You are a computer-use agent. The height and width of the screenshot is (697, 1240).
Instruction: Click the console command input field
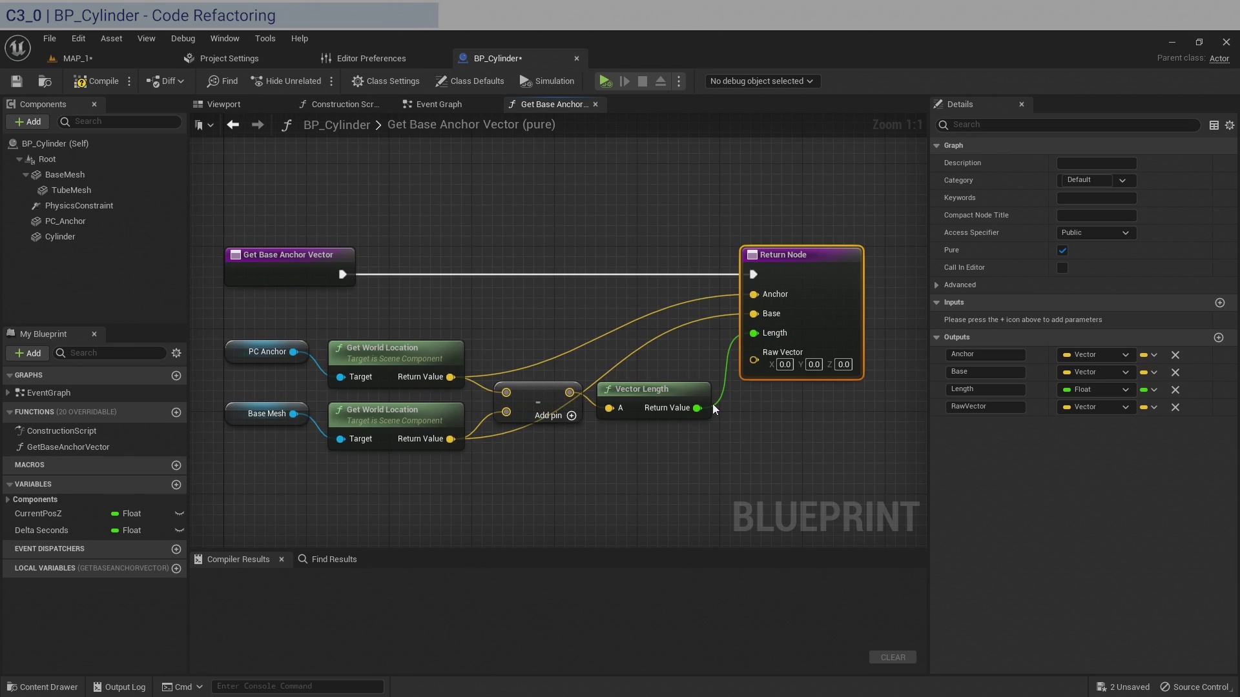[x=297, y=686]
